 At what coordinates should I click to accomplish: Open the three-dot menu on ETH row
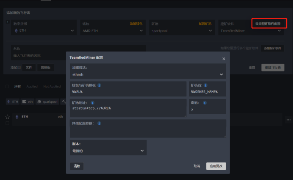click(x=288, y=120)
